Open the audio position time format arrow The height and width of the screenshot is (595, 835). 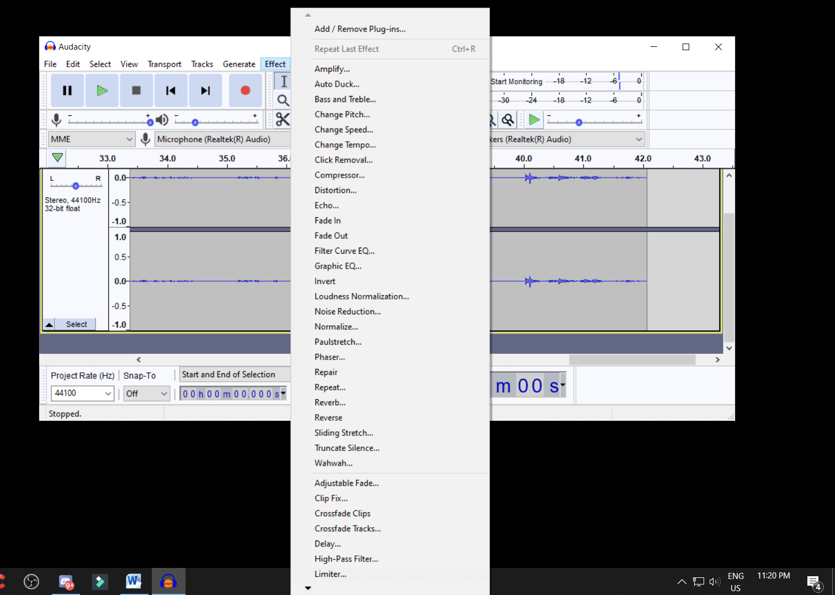click(563, 385)
